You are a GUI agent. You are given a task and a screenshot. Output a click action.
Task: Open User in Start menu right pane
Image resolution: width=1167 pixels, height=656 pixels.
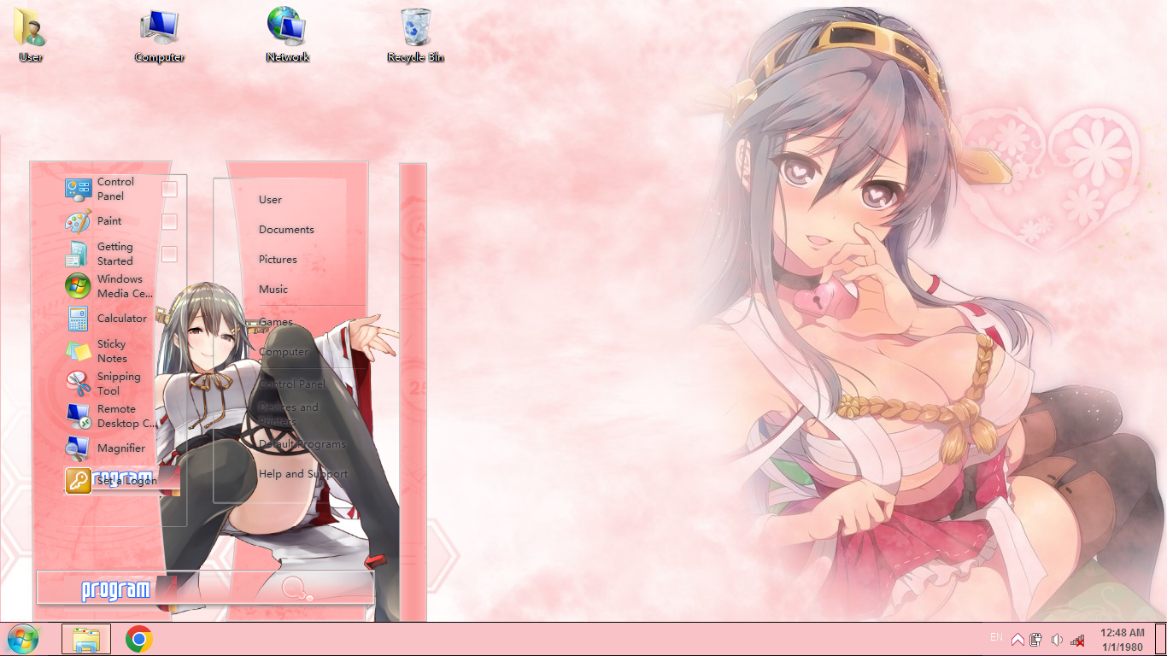coord(270,200)
